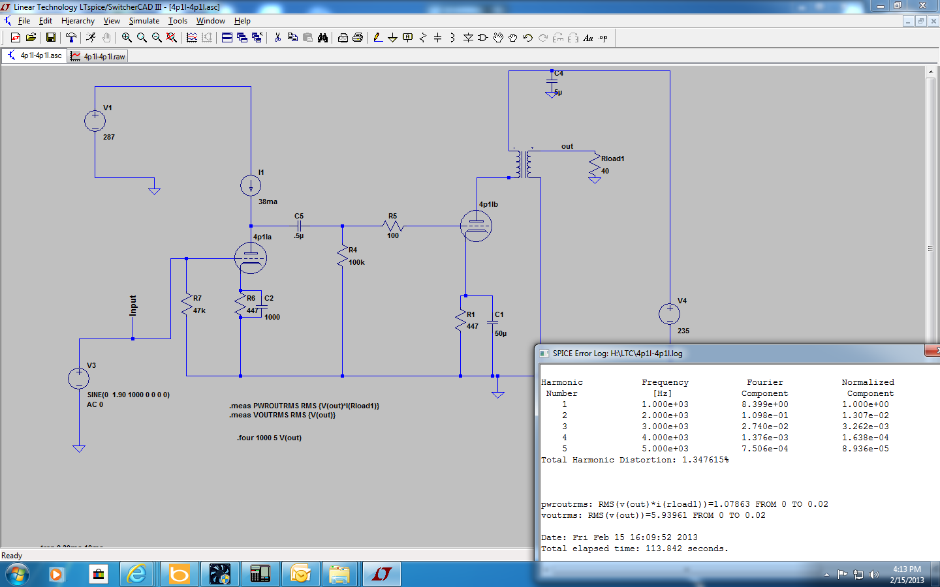Open the Hierarchy menu
Screen dimensions: 940x587
pos(78,21)
